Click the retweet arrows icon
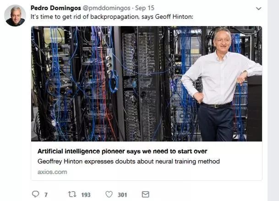The image size is (279, 201). (x=71, y=194)
